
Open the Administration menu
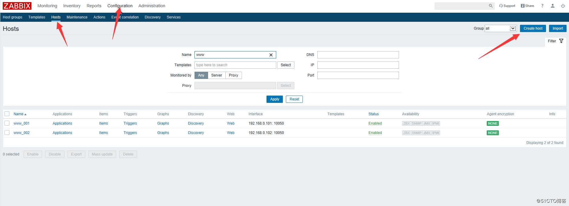click(x=152, y=6)
